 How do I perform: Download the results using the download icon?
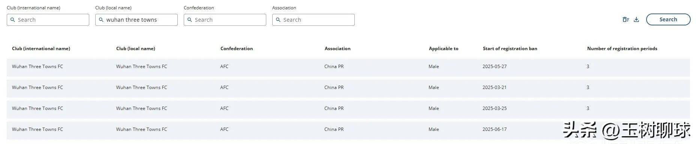[636, 20]
